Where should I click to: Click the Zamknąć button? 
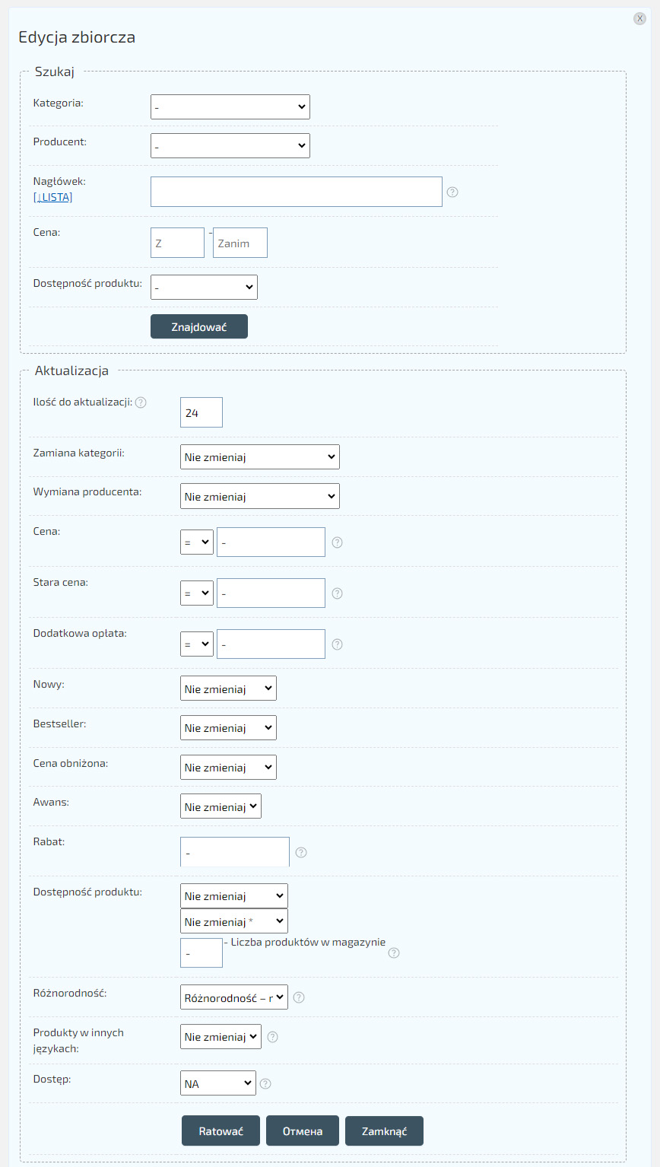(384, 1130)
